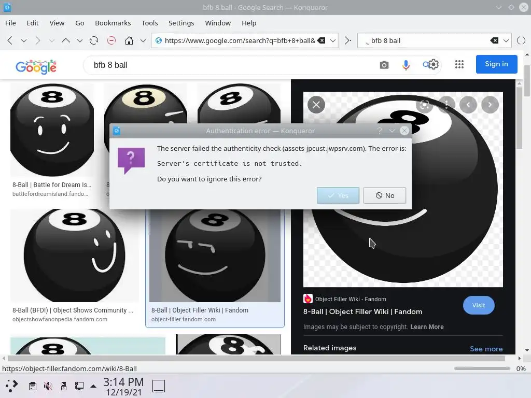531x398 pixels.
Task: Select the Object Shows Community 8-Ball thumbnail
Action: 75,255
